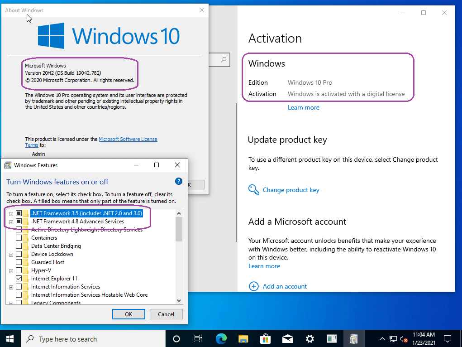
Task: Close the About Windows dialog
Action: click(x=201, y=10)
